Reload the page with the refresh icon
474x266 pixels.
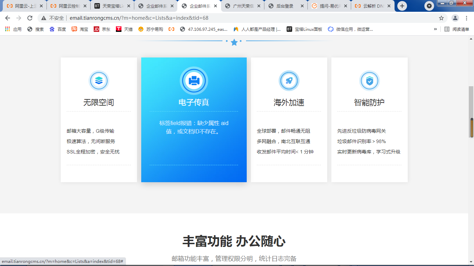pyautogui.click(x=30, y=18)
